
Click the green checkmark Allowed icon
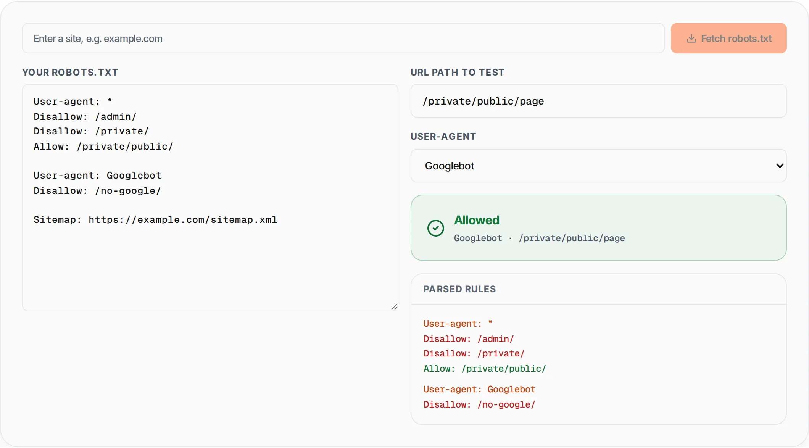[435, 228]
